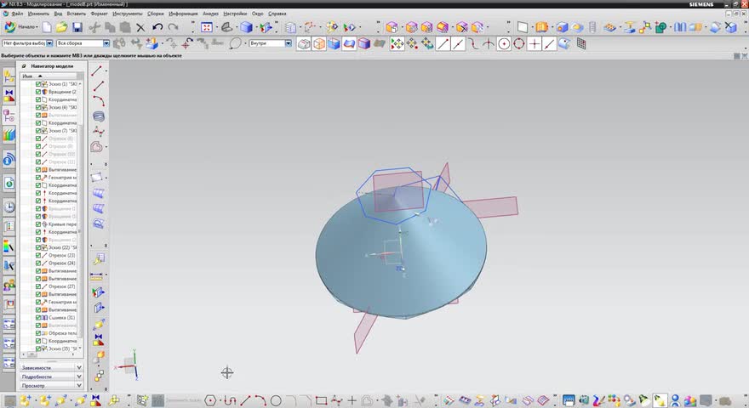Open the Формат menu
The width and height of the screenshot is (749, 408).
coord(99,14)
